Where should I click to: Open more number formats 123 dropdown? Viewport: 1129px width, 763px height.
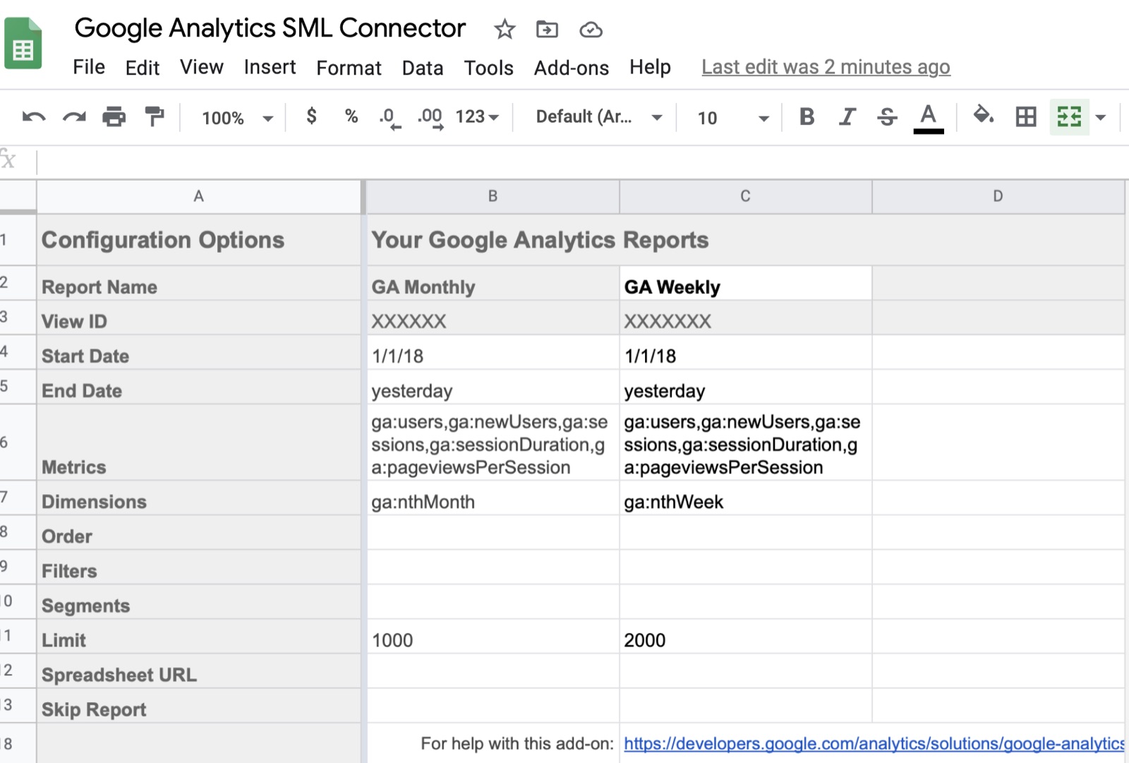pos(477,116)
